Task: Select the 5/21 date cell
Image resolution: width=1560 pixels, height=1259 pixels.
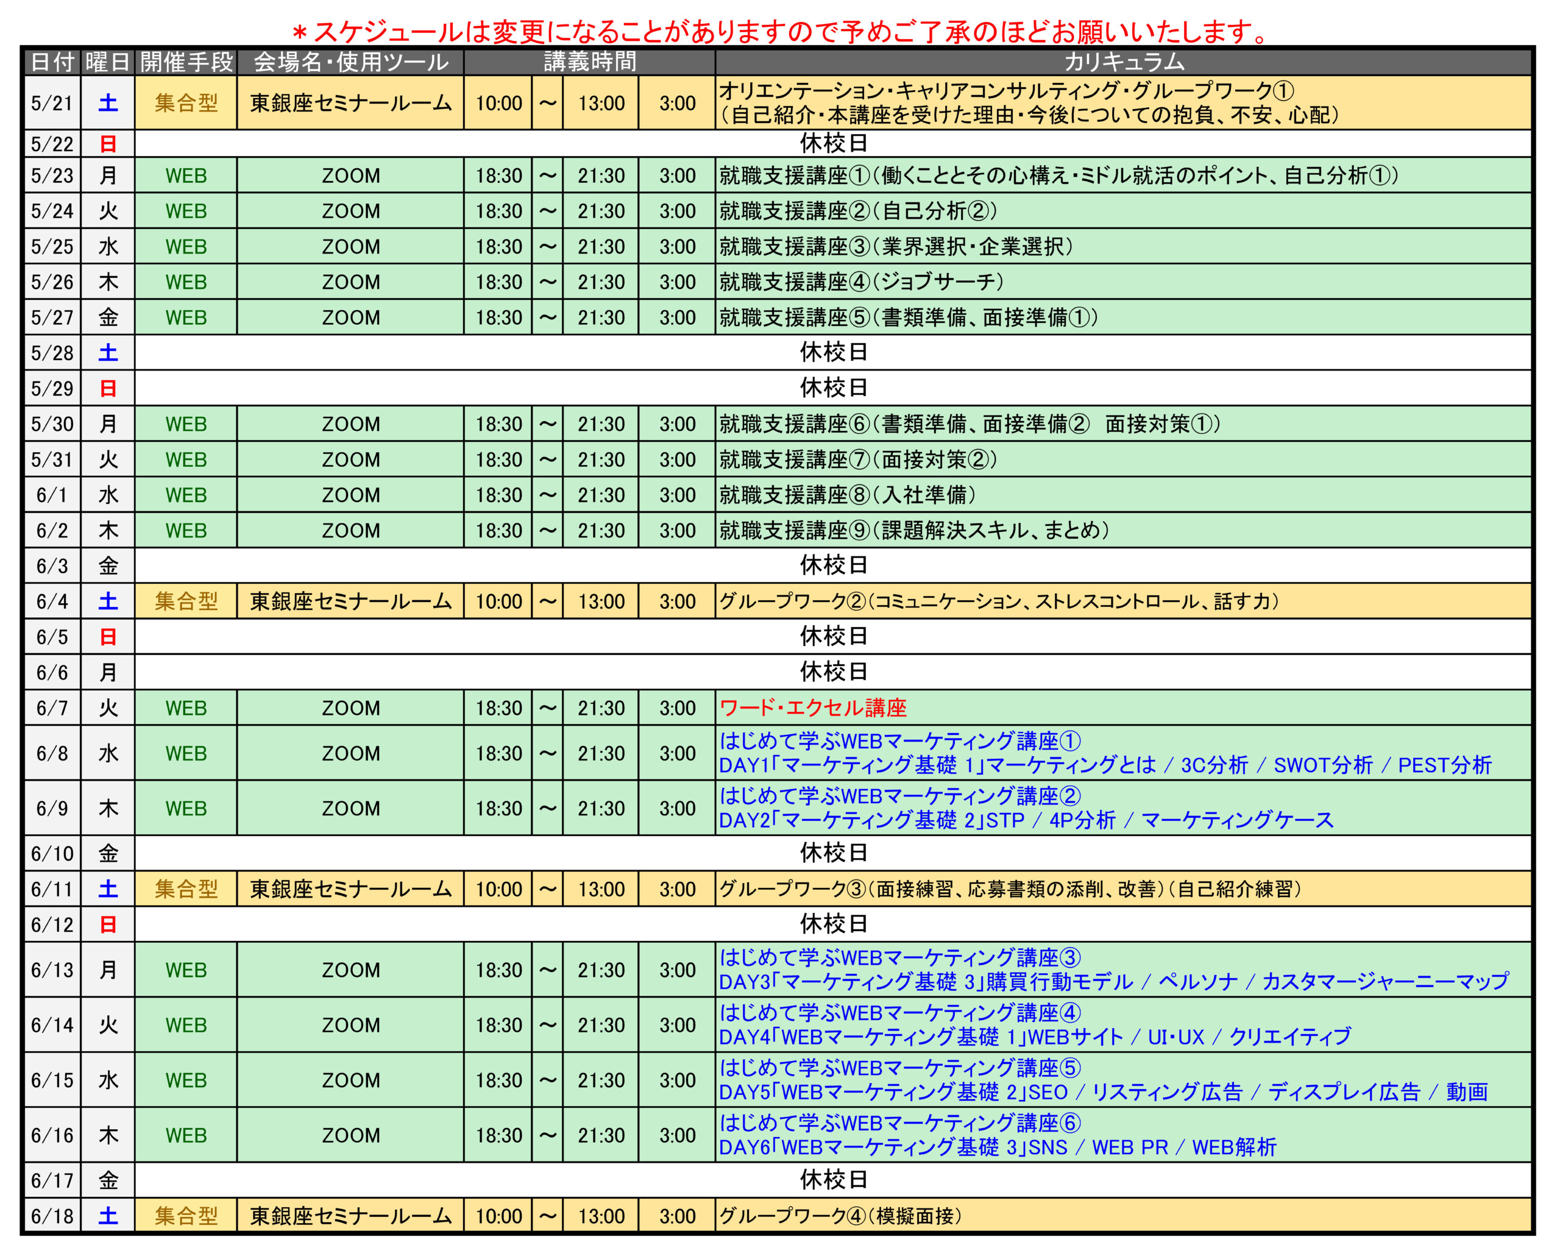Action: (52, 103)
